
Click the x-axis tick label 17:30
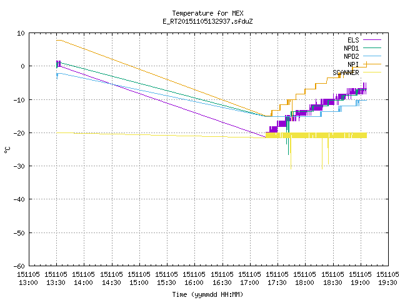277,282
